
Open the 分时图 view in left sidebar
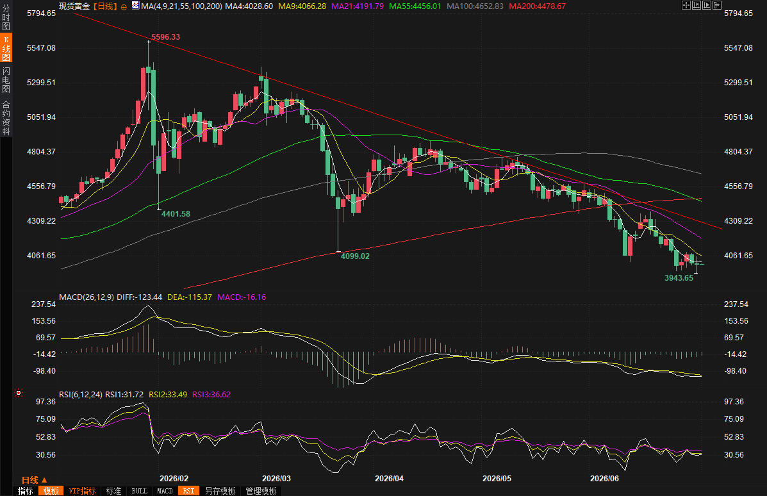(6, 17)
